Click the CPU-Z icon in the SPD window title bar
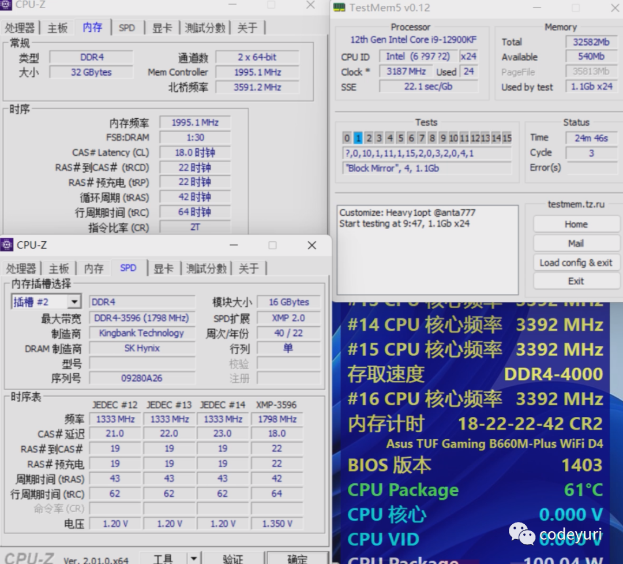 pyautogui.click(x=6, y=245)
